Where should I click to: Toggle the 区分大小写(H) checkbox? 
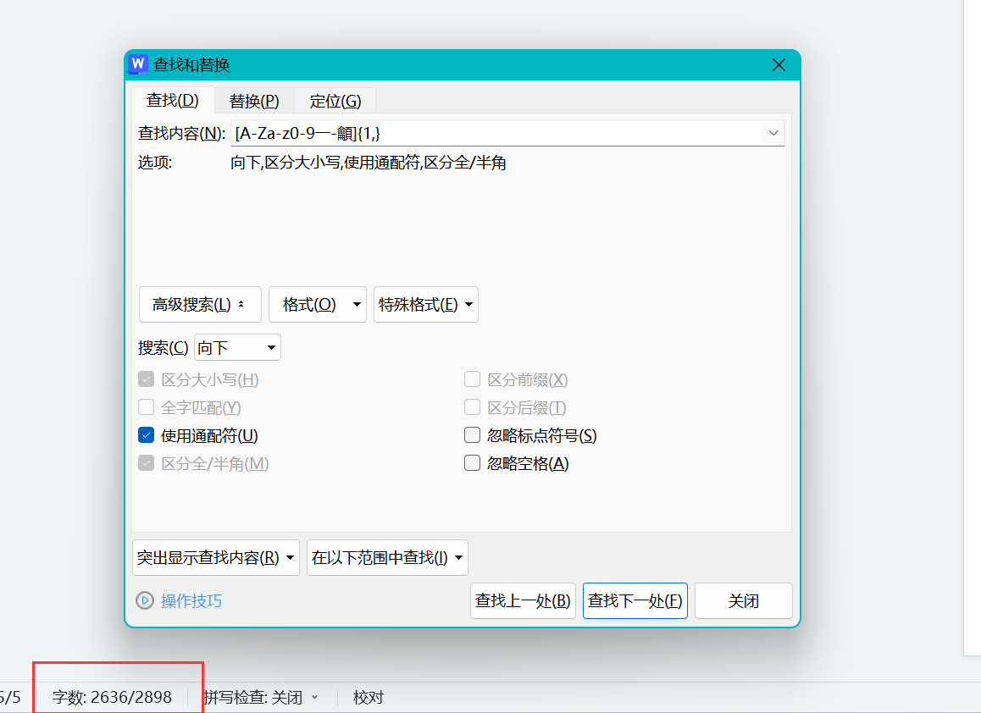point(147,379)
